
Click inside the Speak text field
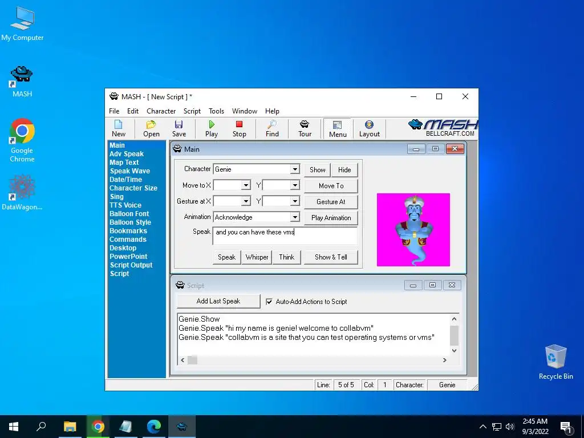point(285,236)
